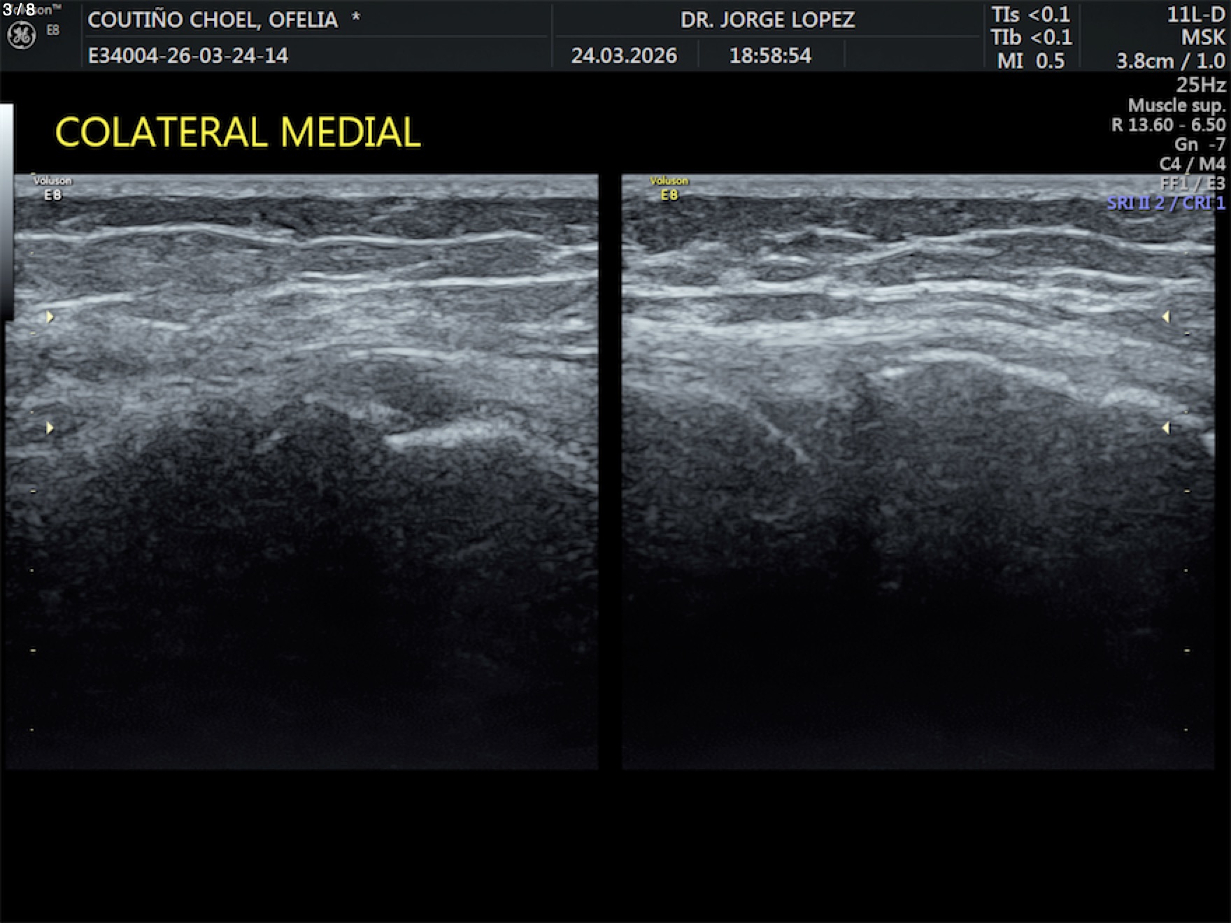Select the white Voluson E8 marker on left image
The image size is (1231, 923).
(52, 188)
